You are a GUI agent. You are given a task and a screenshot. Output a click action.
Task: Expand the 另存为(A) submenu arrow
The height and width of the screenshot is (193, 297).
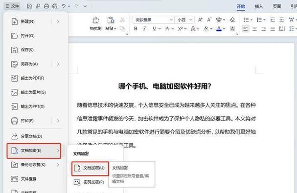pos(58,64)
